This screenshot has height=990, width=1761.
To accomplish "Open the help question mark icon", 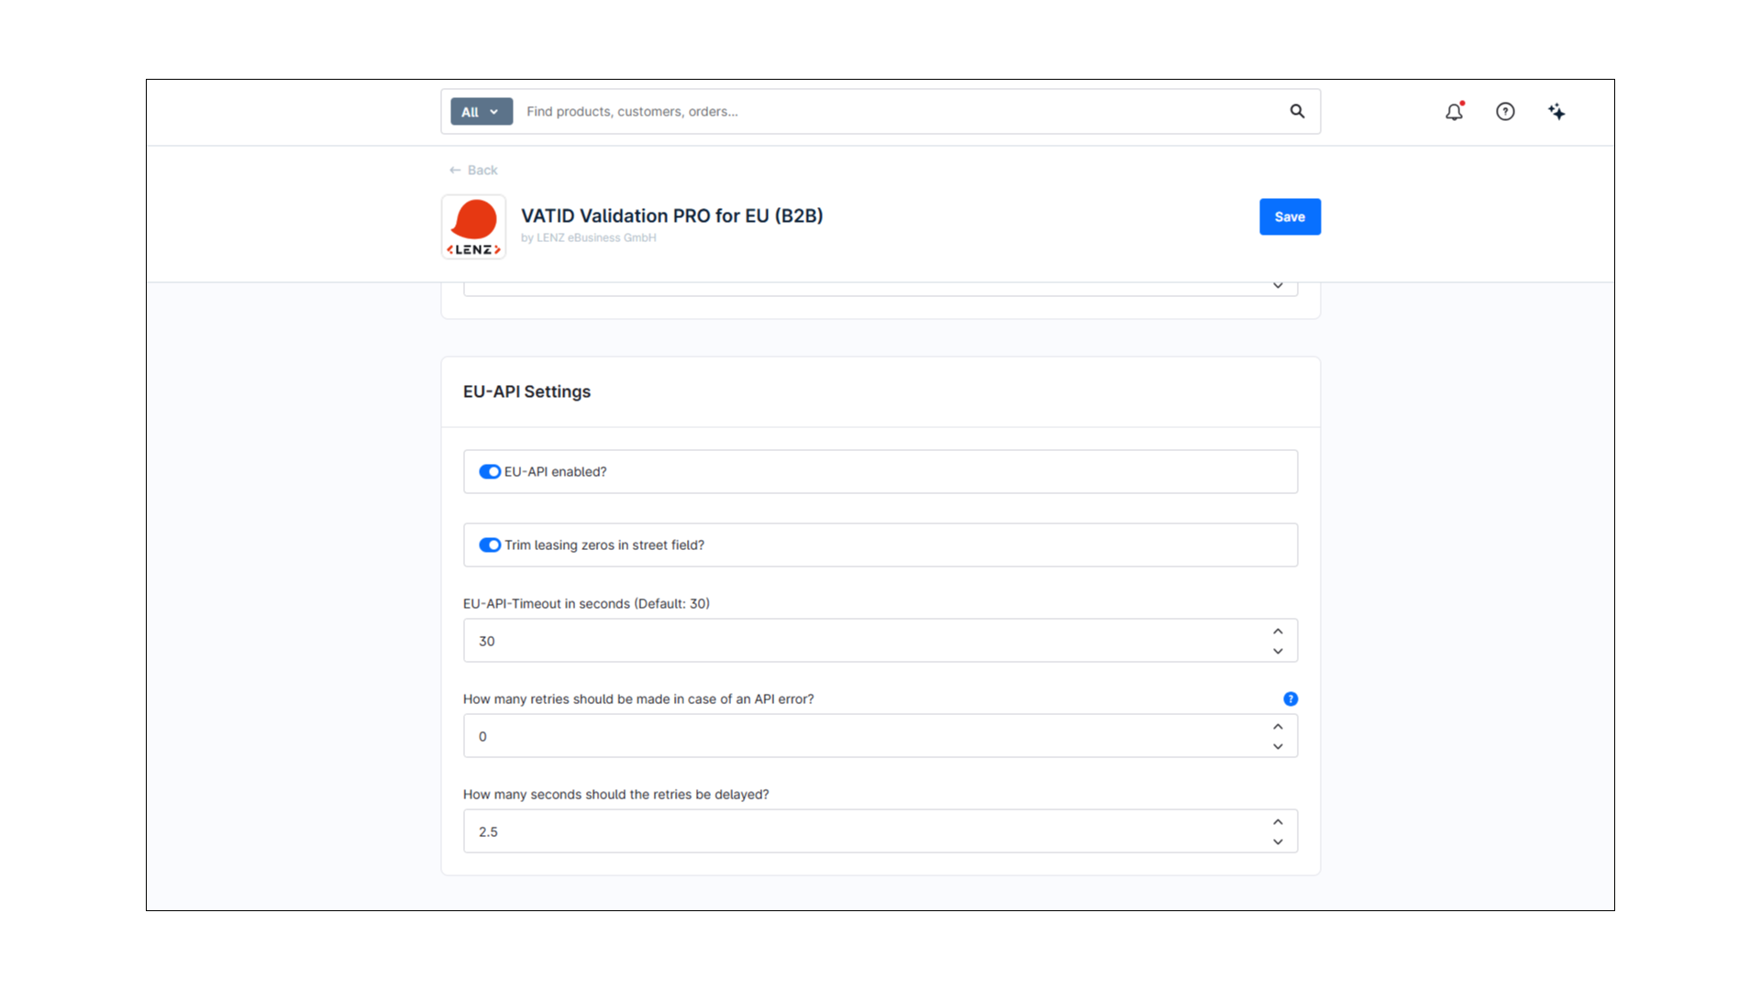I will pos(1505,112).
